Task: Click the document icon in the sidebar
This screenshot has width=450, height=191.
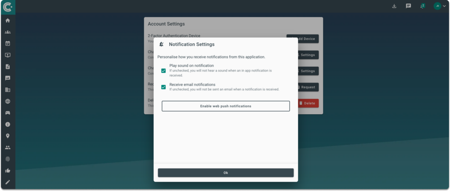Action: click(x=7, y=67)
